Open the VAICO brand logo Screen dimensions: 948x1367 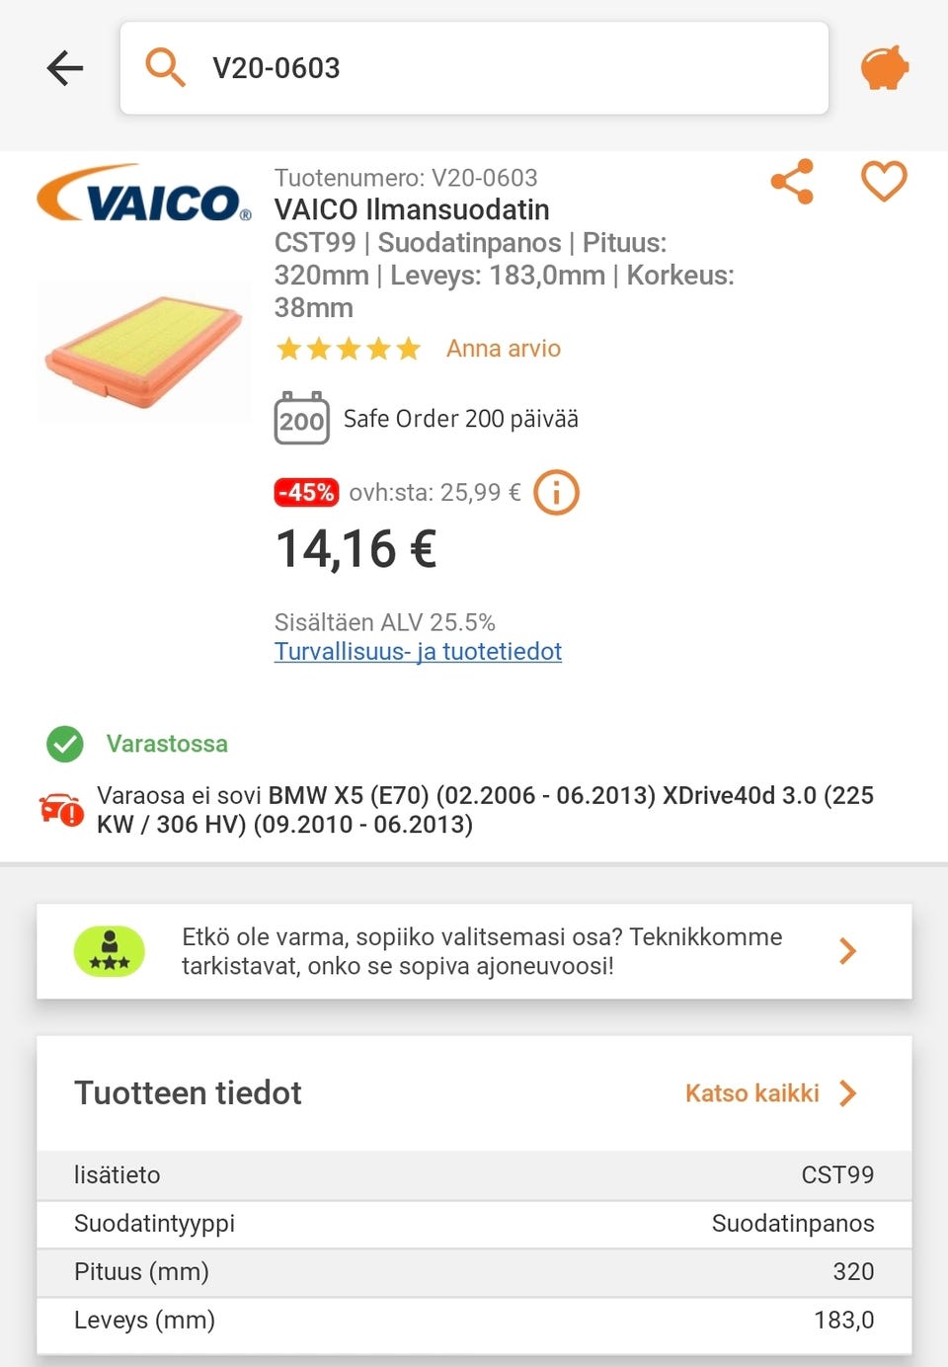144,194
